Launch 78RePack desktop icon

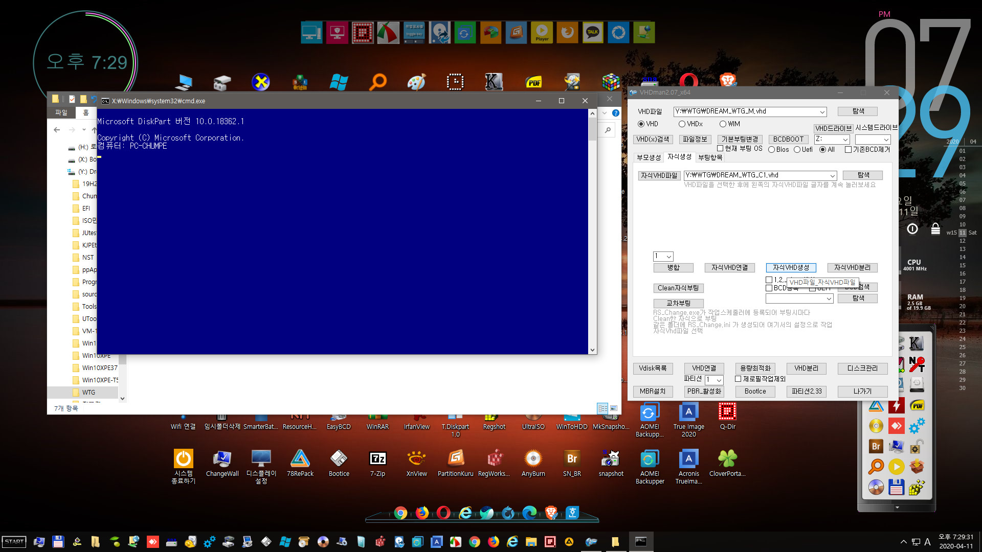[300, 463]
